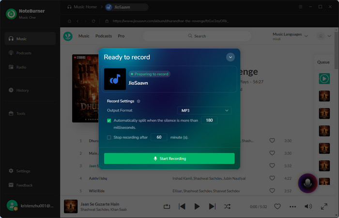
Task: Open Music section in sidebar
Action: tap(30, 39)
